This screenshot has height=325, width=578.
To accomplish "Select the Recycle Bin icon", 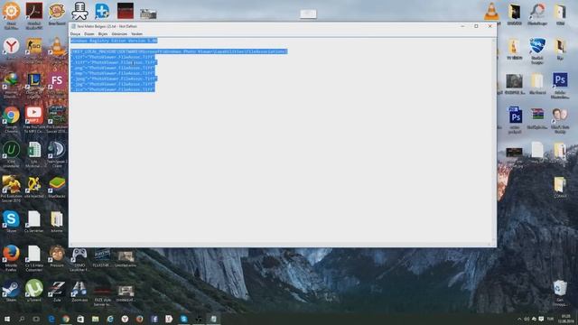I will click(560, 292).
